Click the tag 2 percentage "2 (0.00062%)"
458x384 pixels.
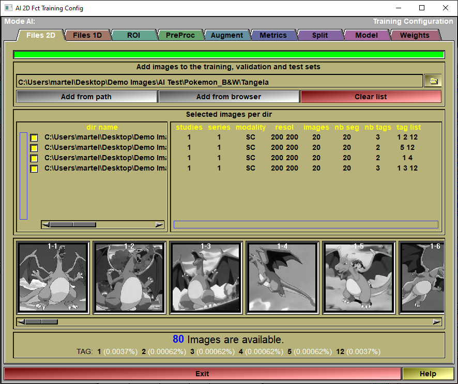(163, 351)
